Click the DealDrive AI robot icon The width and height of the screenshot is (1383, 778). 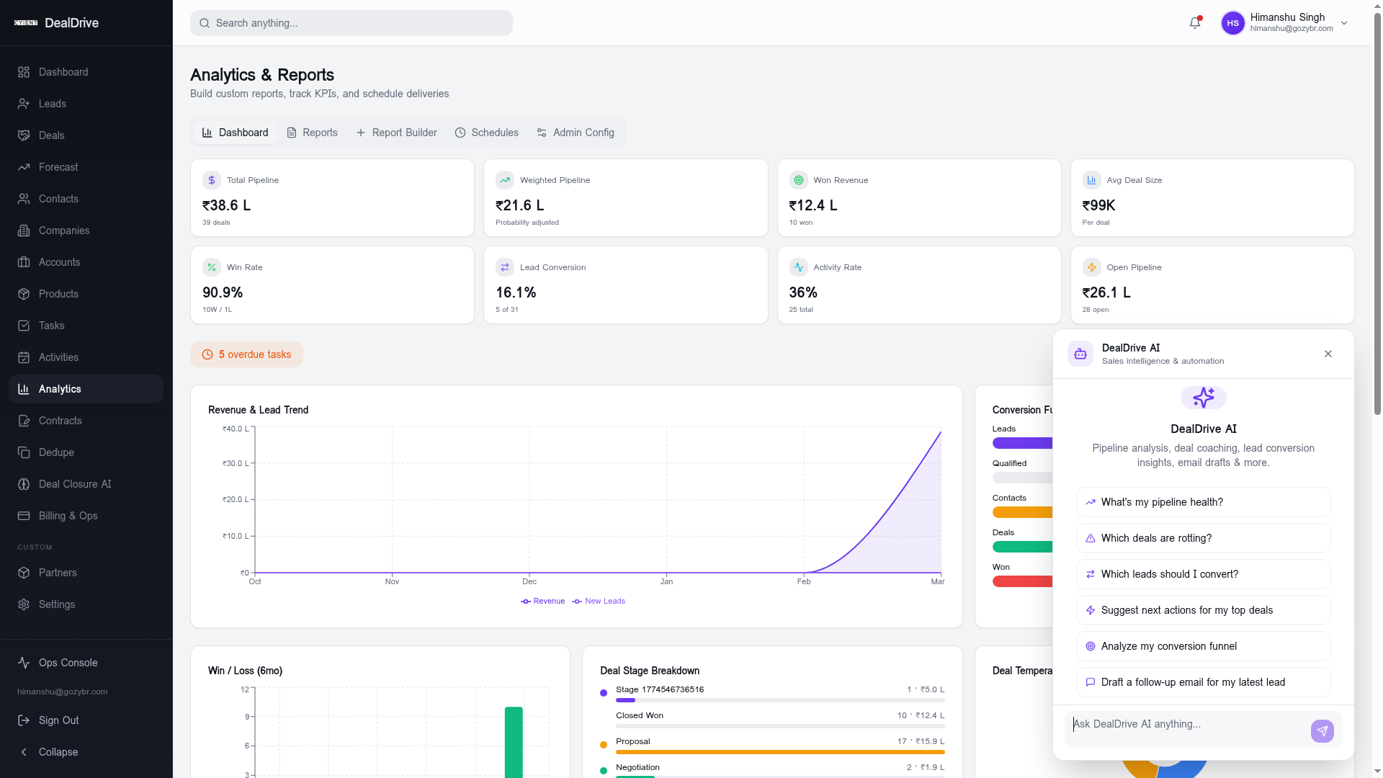pyautogui.click(x=1080, y=354)
